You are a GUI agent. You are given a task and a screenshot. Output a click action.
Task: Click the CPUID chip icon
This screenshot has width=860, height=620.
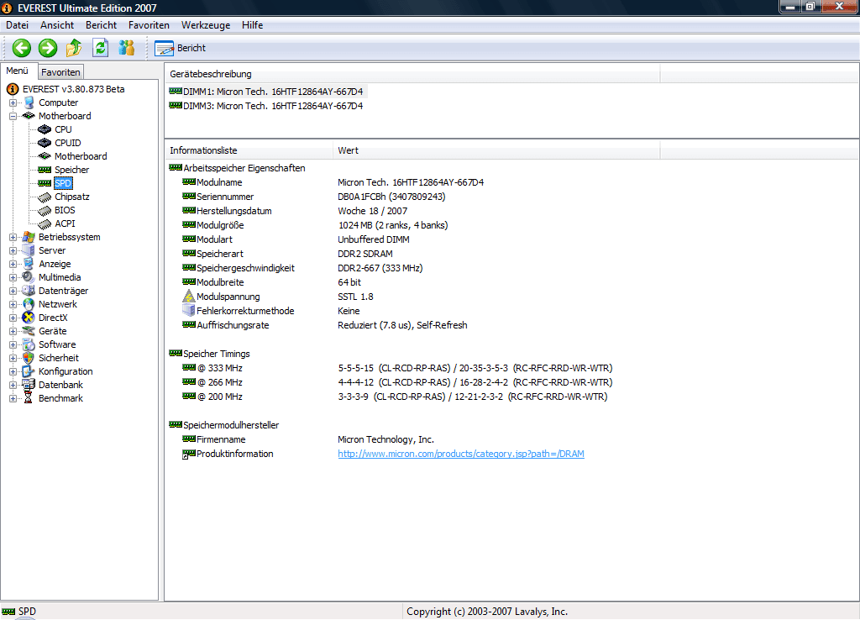pyautogui.click(x=45, y=143)
